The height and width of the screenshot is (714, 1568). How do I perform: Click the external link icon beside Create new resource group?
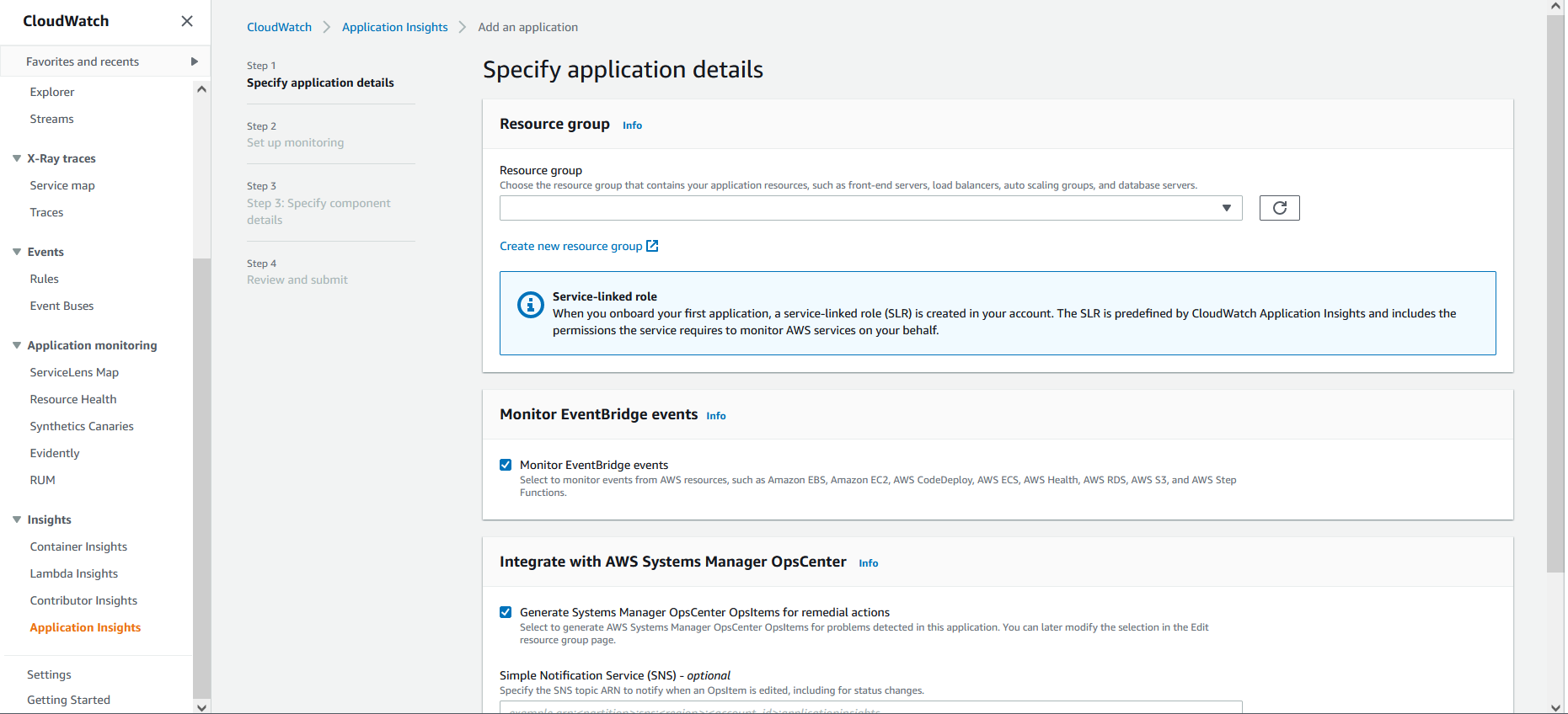click(652, 246)
